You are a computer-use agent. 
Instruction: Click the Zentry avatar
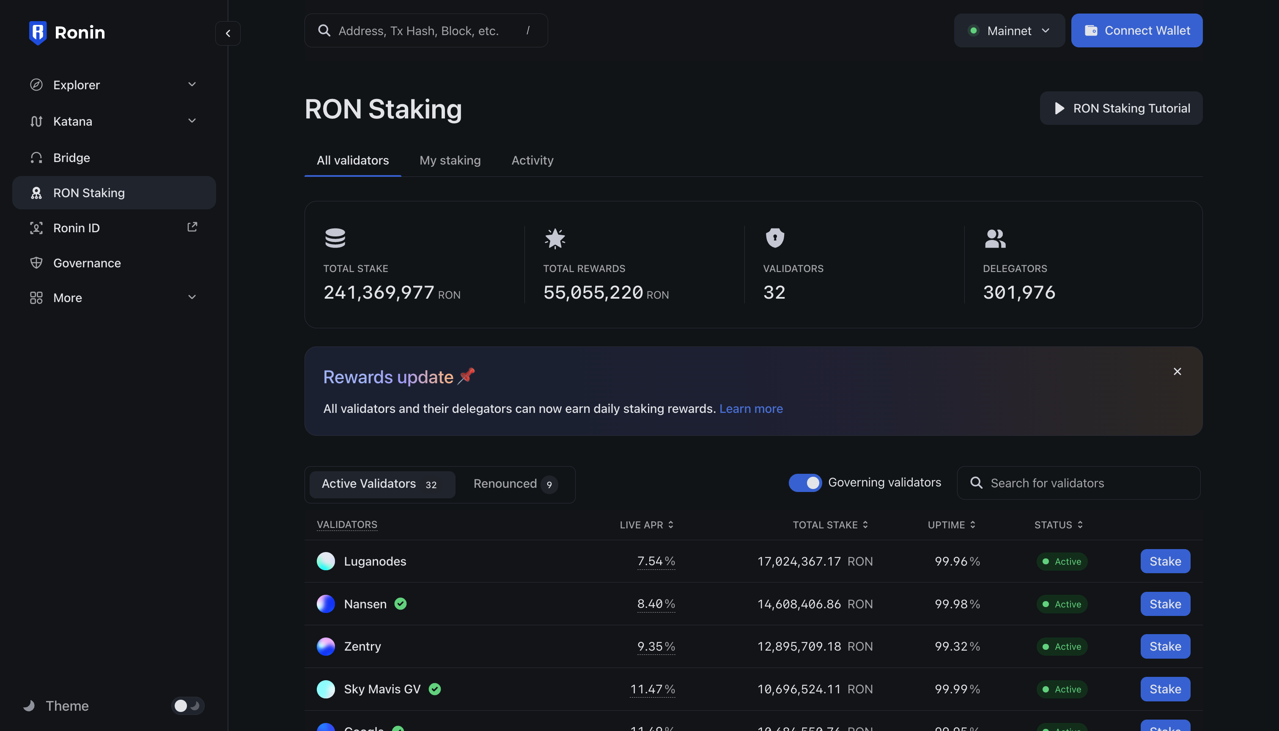pos(326,646)
